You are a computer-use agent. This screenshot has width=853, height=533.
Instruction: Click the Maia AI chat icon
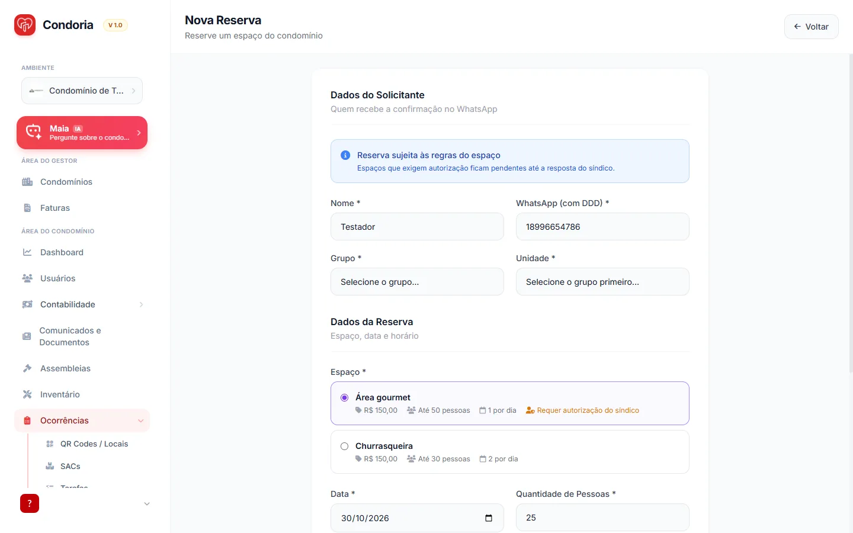34,132
